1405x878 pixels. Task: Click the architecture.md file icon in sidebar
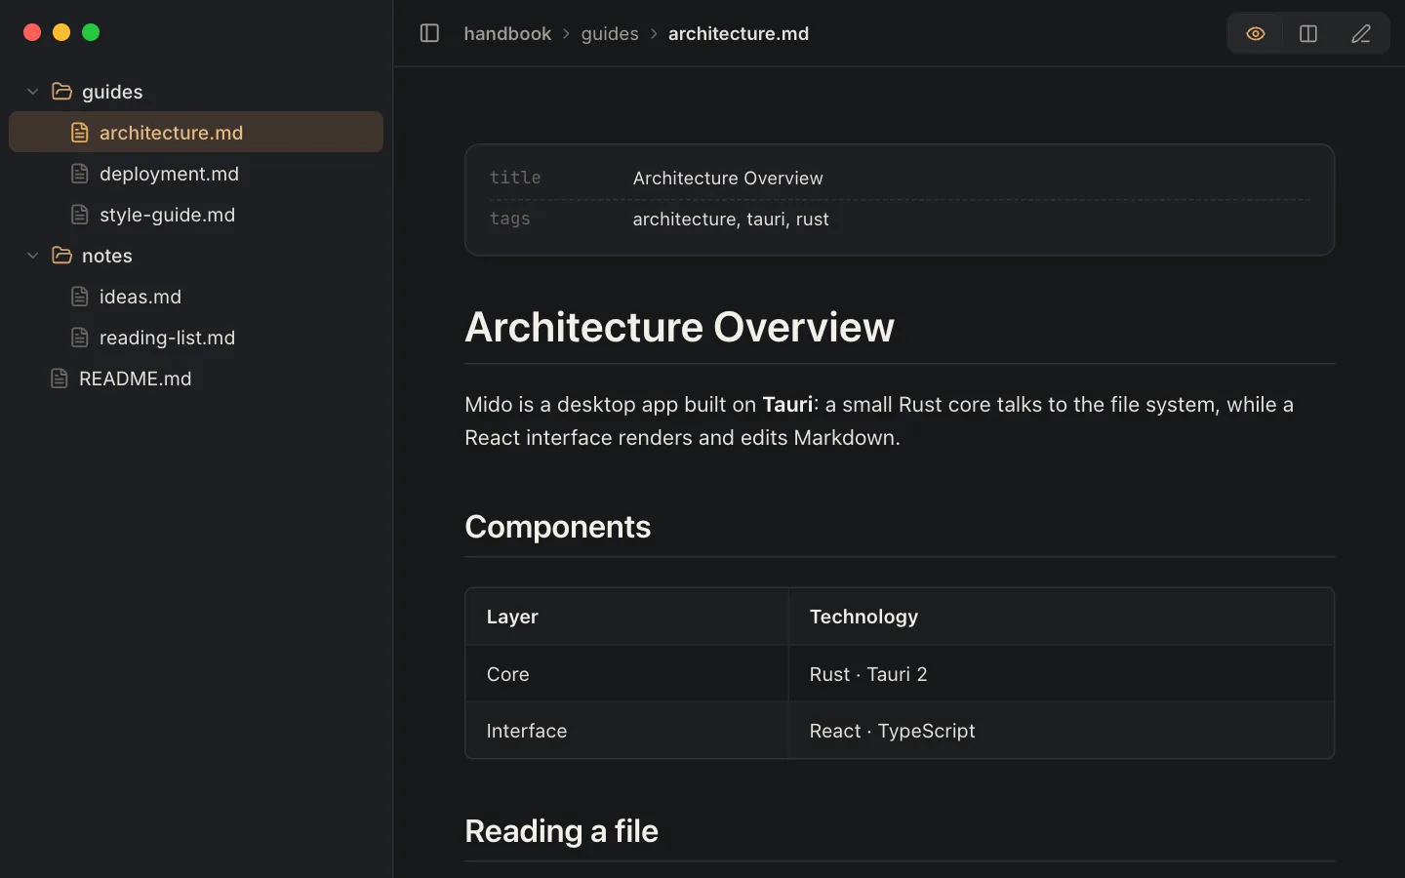point(80,133)
